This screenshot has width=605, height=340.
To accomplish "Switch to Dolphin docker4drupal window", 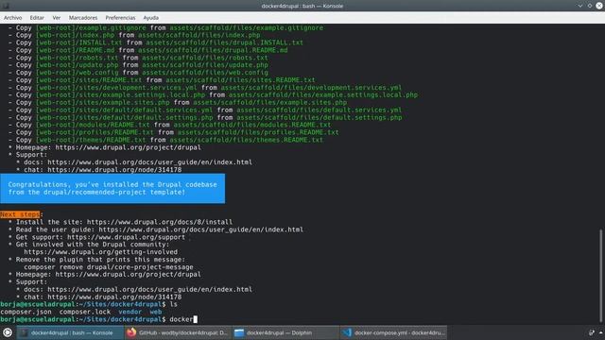I will point(285,332).
